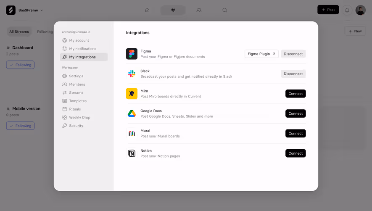Viewport: 372px width, 211px height.
Task: Open My account in settings sidebar
Action: tap(84, 40)
